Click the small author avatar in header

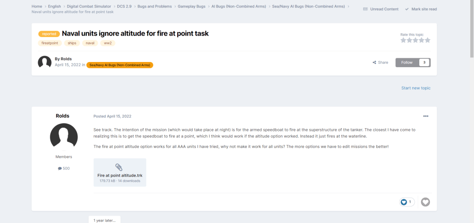45,62
